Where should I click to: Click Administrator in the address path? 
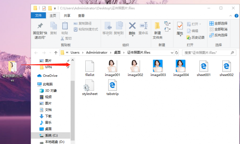(97, 53)
